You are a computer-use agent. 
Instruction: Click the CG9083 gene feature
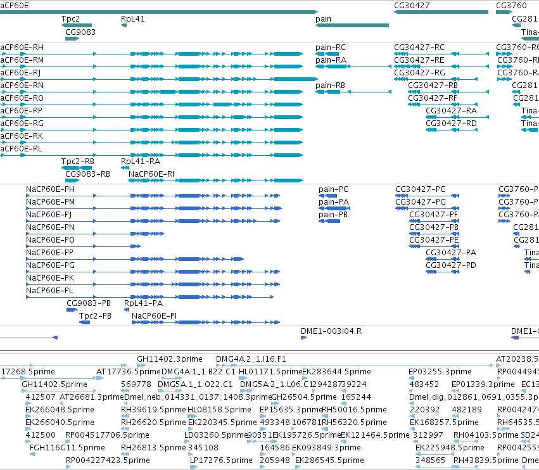click(x=72, y=39)
